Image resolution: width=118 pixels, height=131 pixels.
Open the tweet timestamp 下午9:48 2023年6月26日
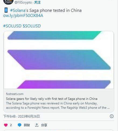point(22,117)
